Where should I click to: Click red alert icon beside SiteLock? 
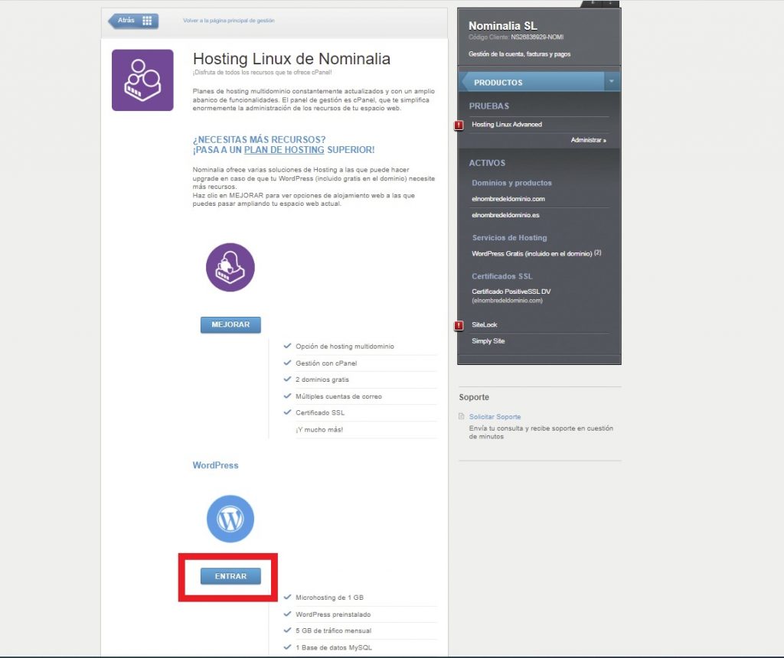click(459, 326)
